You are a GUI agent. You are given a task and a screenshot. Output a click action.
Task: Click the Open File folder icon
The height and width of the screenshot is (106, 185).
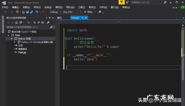click(x=23, y=12)
